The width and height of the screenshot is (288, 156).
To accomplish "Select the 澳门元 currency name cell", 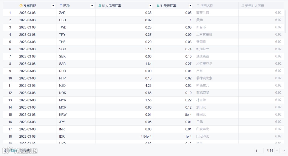I will [216, 107].
